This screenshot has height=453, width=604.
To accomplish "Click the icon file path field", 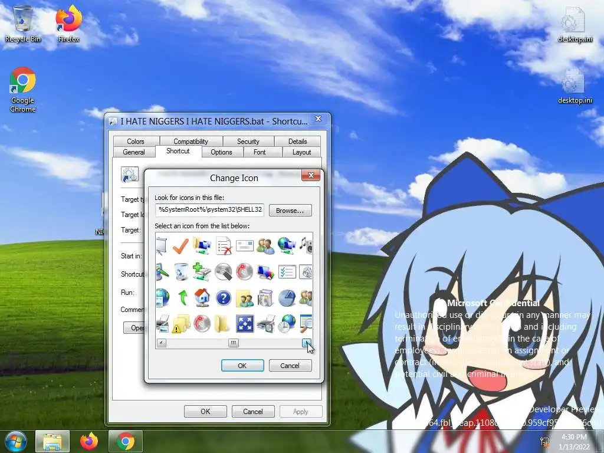I will point(209,210).
